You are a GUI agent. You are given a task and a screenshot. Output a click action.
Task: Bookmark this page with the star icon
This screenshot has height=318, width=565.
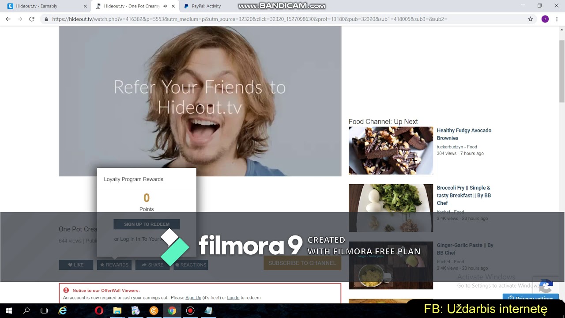[531, 19]
